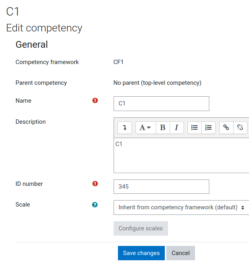Open the Scale dropdown selector
Image resolution: width=249 pixels, height=269 pixels.
point(181,207)
